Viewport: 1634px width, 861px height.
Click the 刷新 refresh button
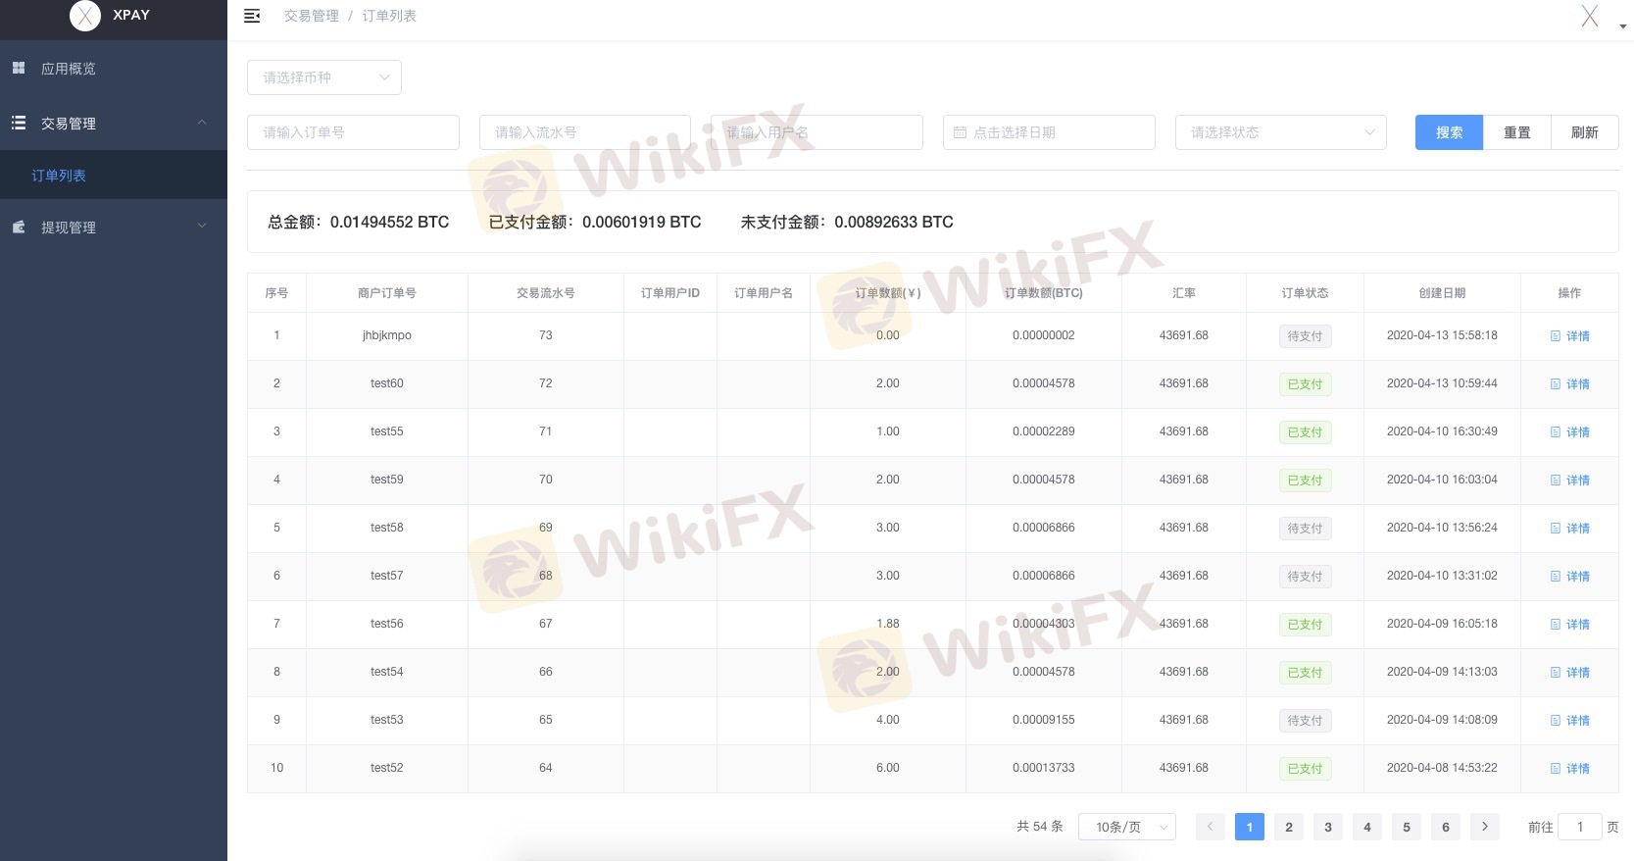pyautogui.click(x=1584, y=132)
